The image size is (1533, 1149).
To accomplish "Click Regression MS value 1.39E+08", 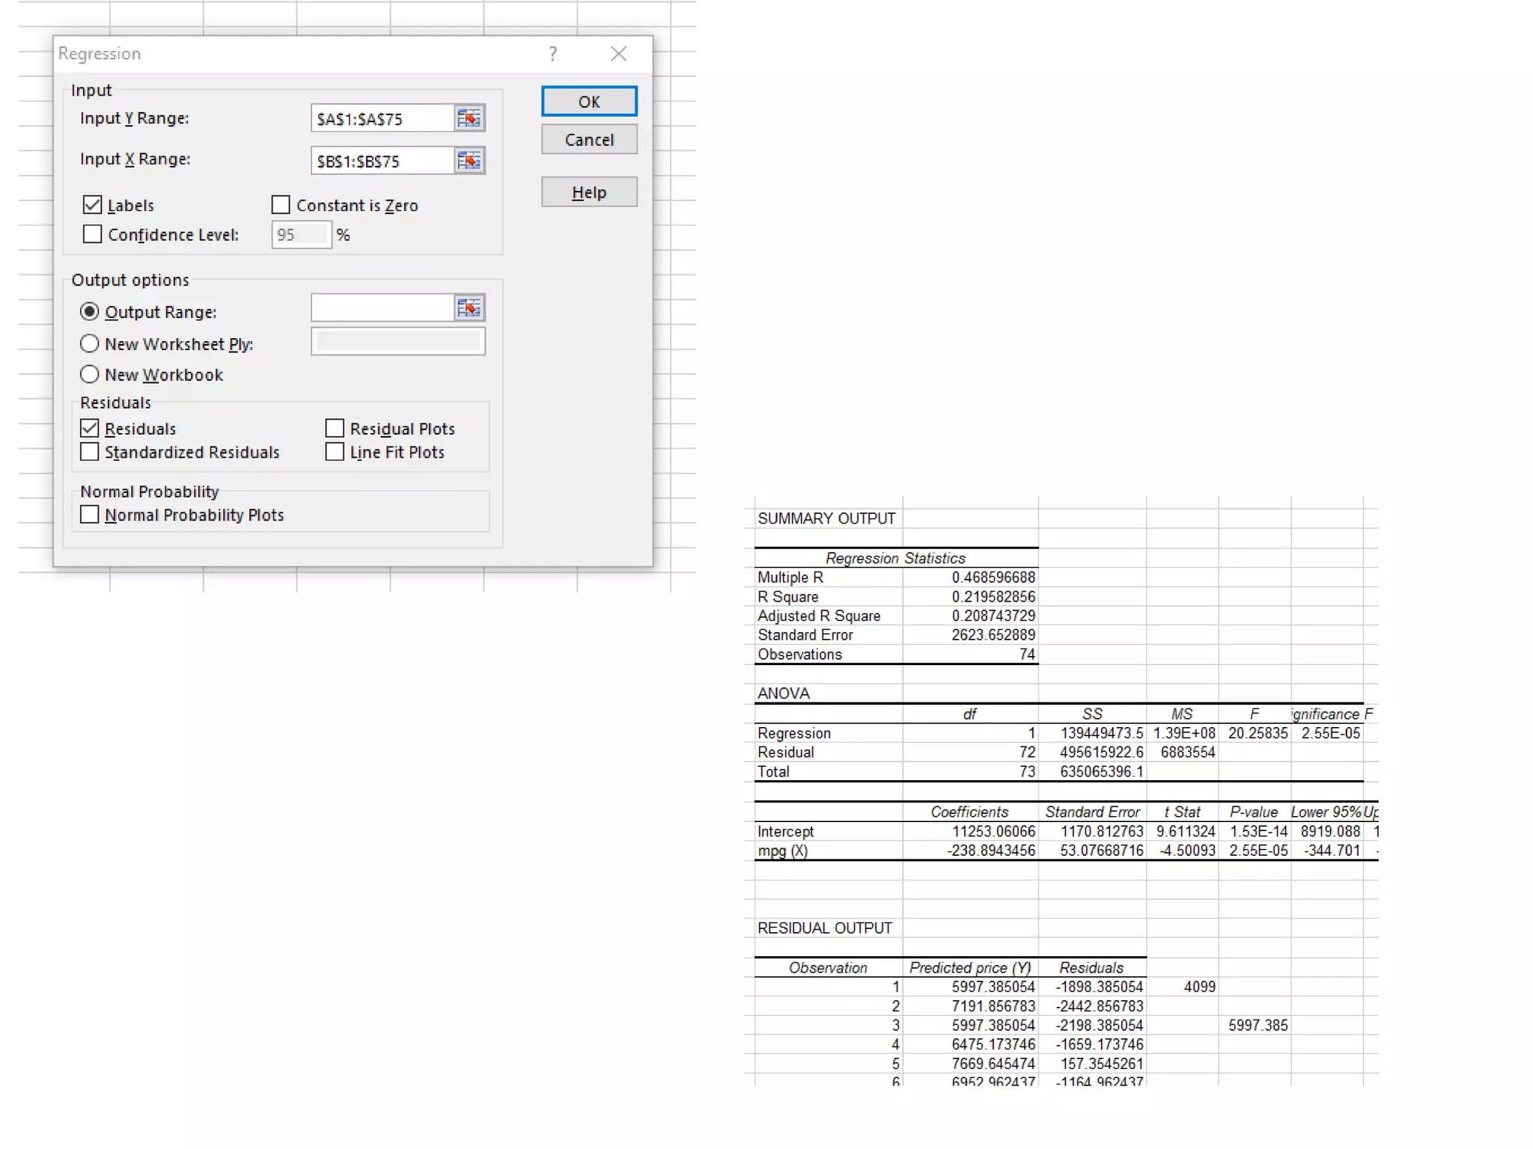I will pyautogui.click(x=1183, y=733).
